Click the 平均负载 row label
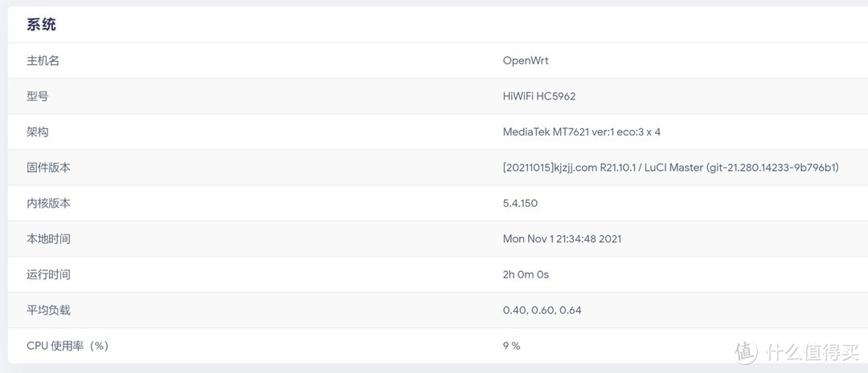Viewport: 868px width, 373px height. (48, 310)
